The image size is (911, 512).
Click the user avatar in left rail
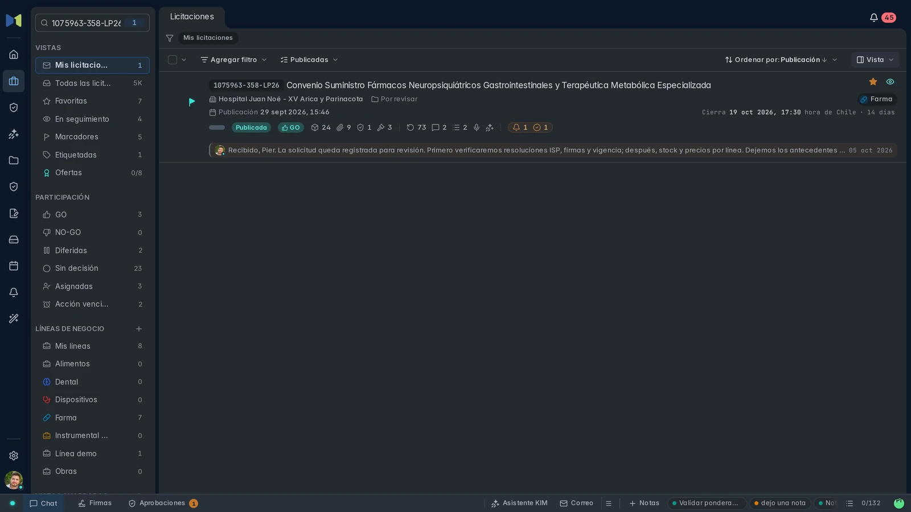click(x=14, y=480)
